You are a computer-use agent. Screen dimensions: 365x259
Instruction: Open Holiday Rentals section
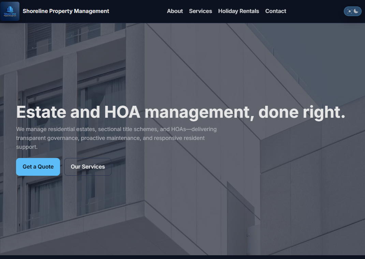(238, 11)
